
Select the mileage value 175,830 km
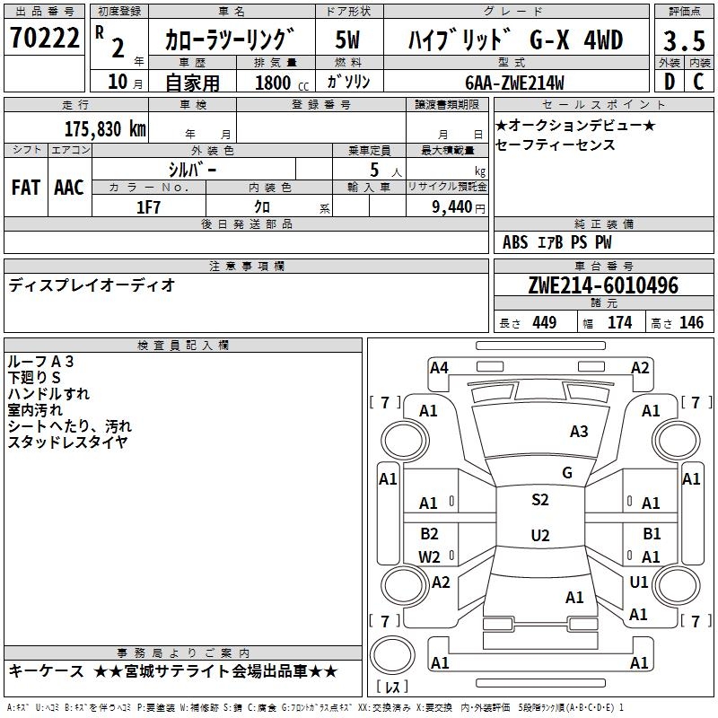pyautogui.click(x=105, y=128)
